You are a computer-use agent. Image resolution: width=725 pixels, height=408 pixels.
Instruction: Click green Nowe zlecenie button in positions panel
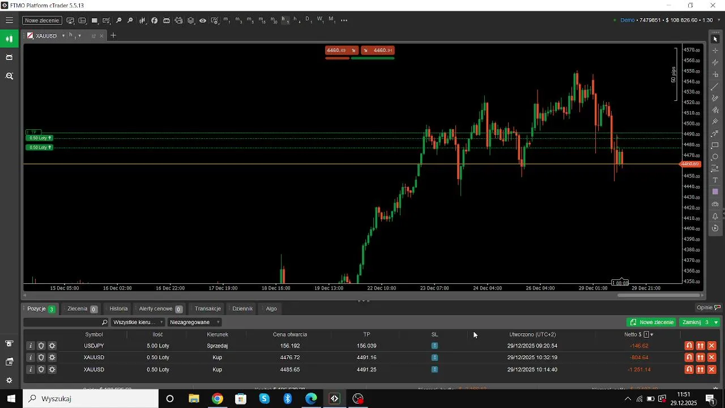tap(651, 322)
